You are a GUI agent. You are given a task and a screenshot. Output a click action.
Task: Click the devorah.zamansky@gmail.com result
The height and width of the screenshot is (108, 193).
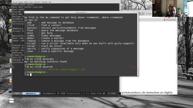(66, 69)
